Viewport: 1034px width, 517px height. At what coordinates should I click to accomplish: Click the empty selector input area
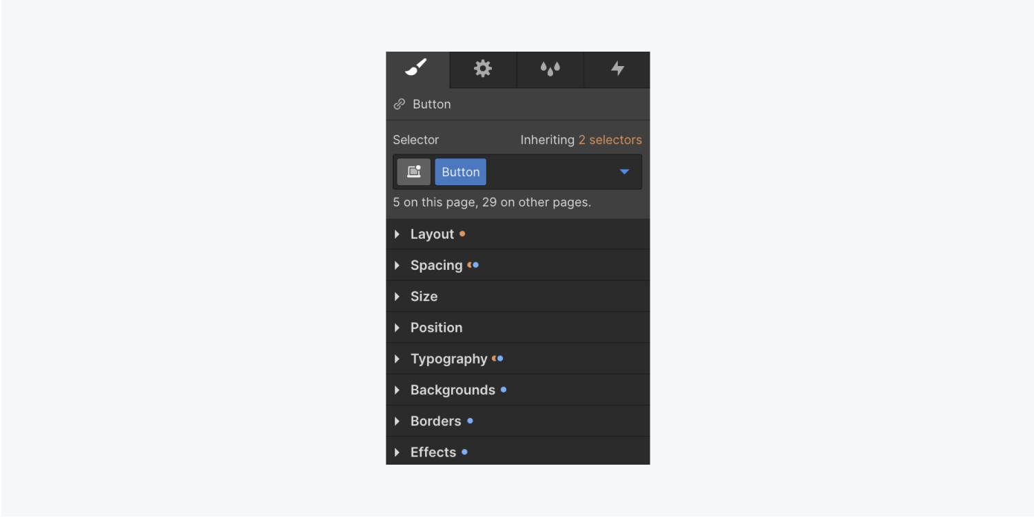point(551,172)
